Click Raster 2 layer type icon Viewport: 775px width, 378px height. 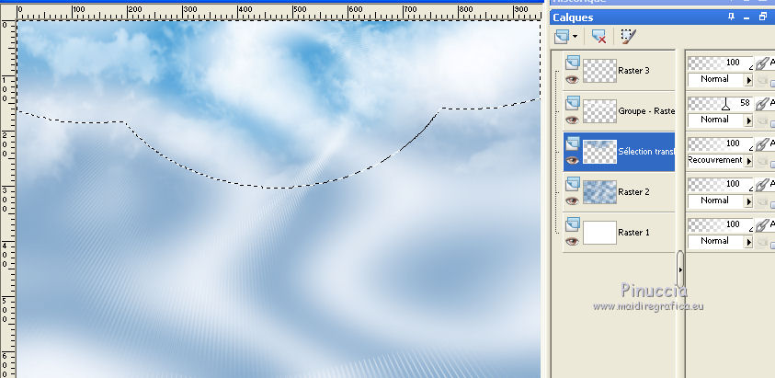click(x=573, y=184)
